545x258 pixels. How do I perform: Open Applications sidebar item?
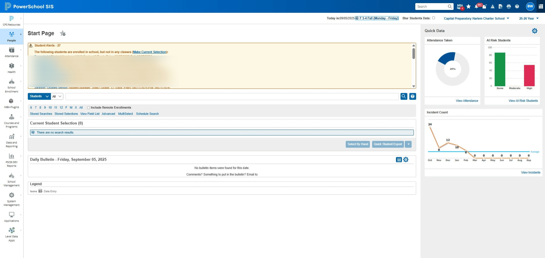[11, 217]
